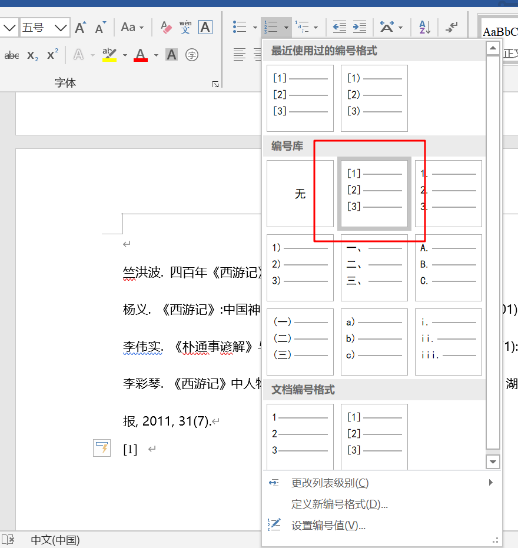Screen dimensions: 518x548
Task: Click the Sort A-Z icon
Action: point(424,27)
